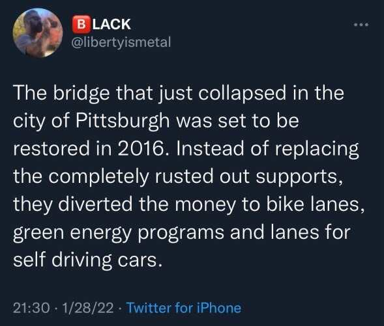Screen dimensions: 384x326
Task: Click the word 'collapsed' in the tweet
Action: click(243, 93)
